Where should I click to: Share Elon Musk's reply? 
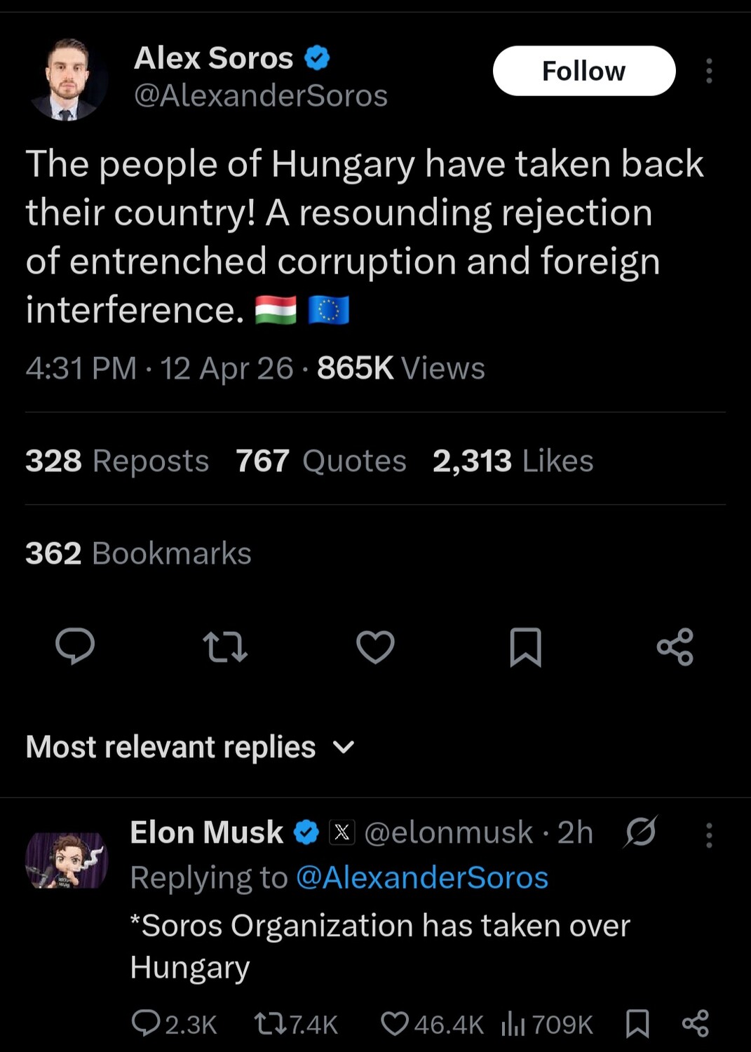coord(695,1024)
